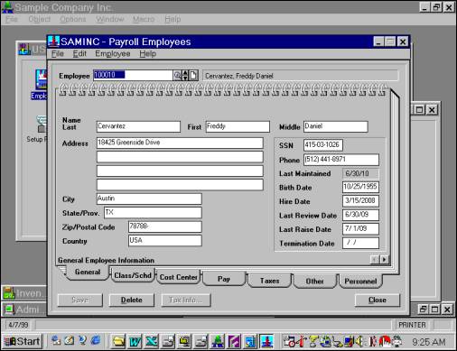Switch to Microsoft Word on the taskbar
This screenshot has width=457, height=351.
tap(135, 341)
